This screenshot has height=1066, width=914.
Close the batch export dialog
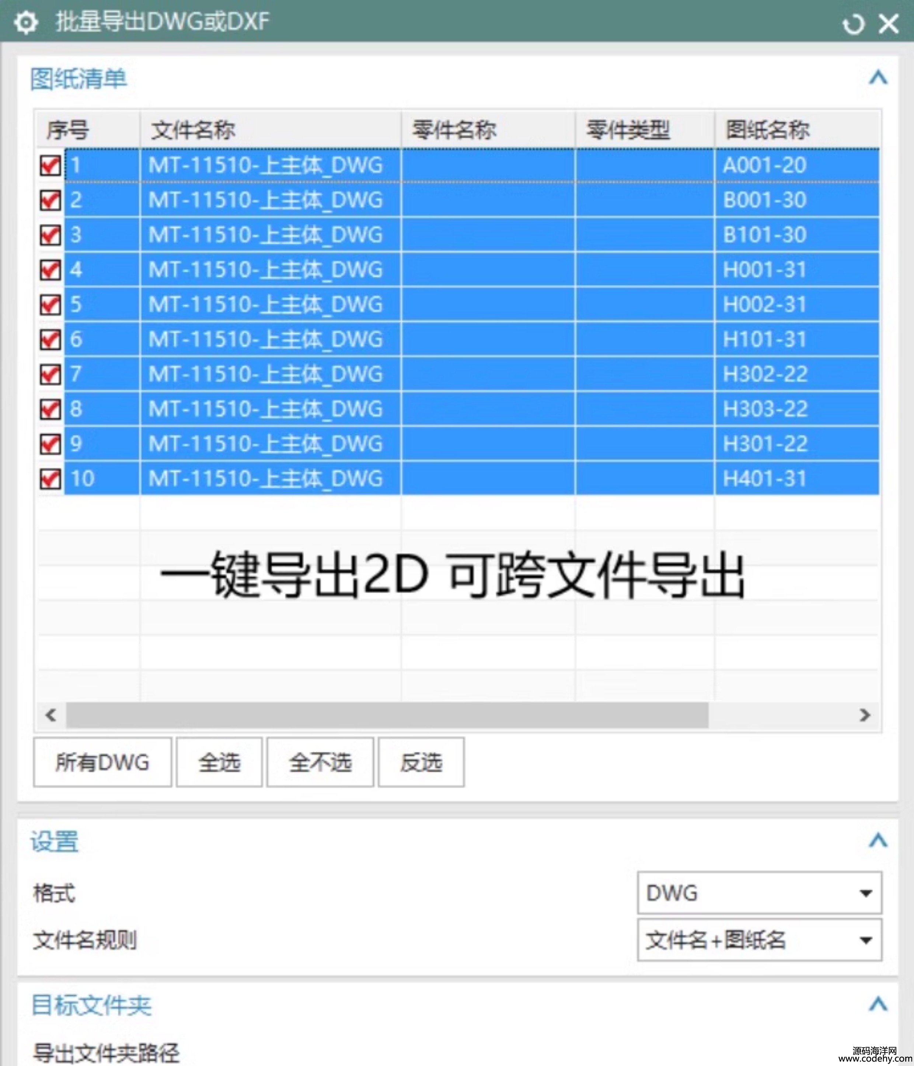pyautogui.click(x=889, y=24)
